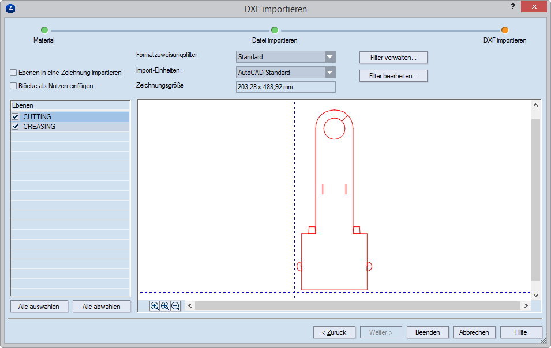
Task: Click the application icon in title bar
Action: (10, 8)
